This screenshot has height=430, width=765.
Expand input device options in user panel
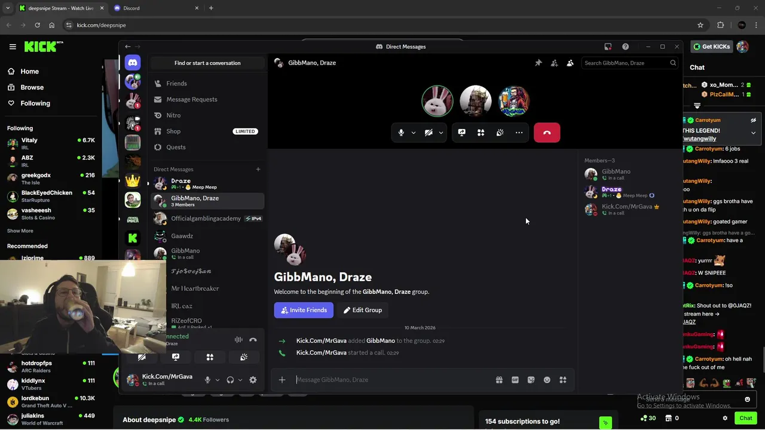click(x=217, y=380)
